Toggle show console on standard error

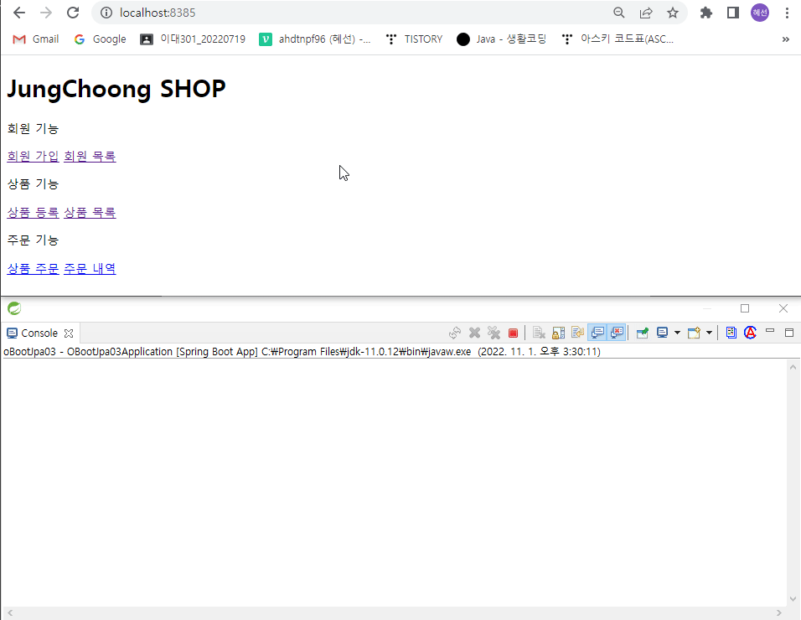point(617,333)
